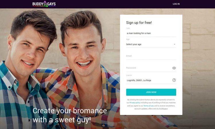Click LOG IN in the header

[x=176, y=4]
